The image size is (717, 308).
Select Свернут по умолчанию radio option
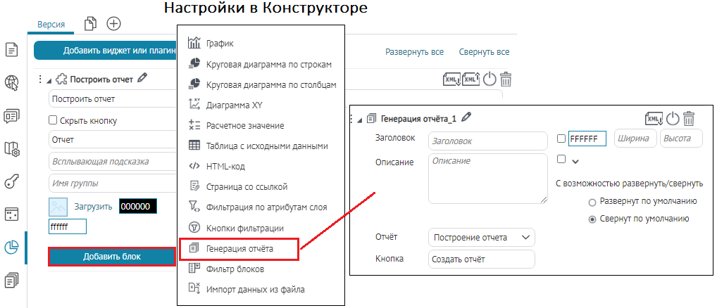pos(592,219)
